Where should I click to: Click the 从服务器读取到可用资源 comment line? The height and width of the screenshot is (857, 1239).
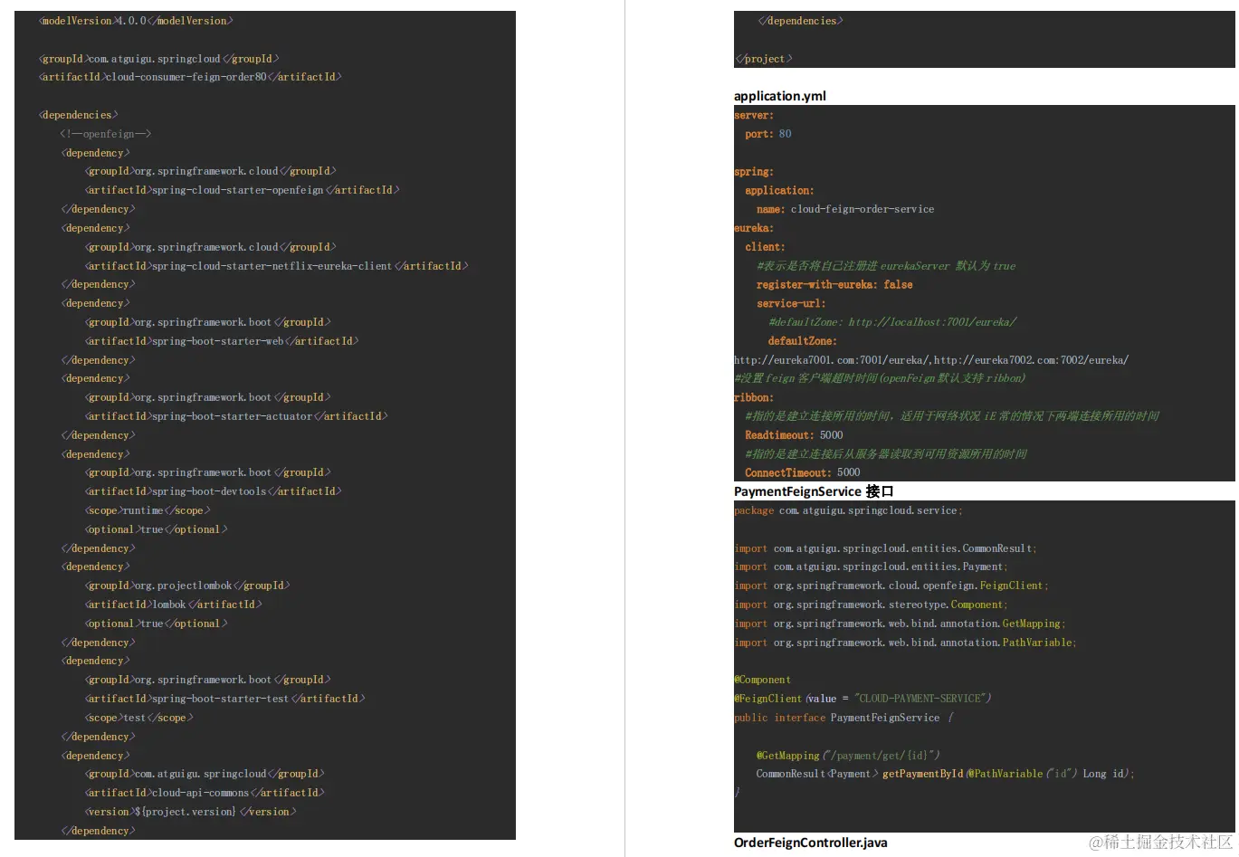pyautogui.click(x=886, y=454)
